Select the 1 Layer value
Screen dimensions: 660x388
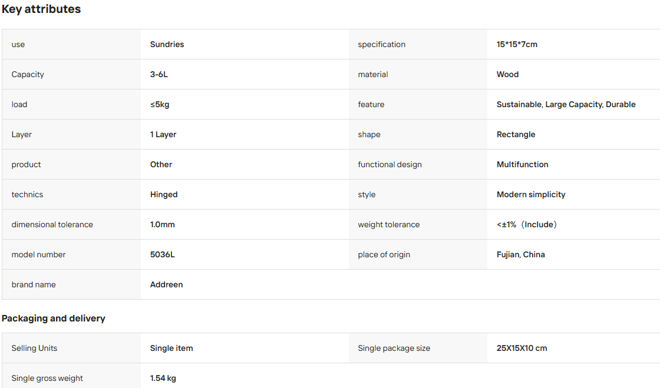pos(163,134)
